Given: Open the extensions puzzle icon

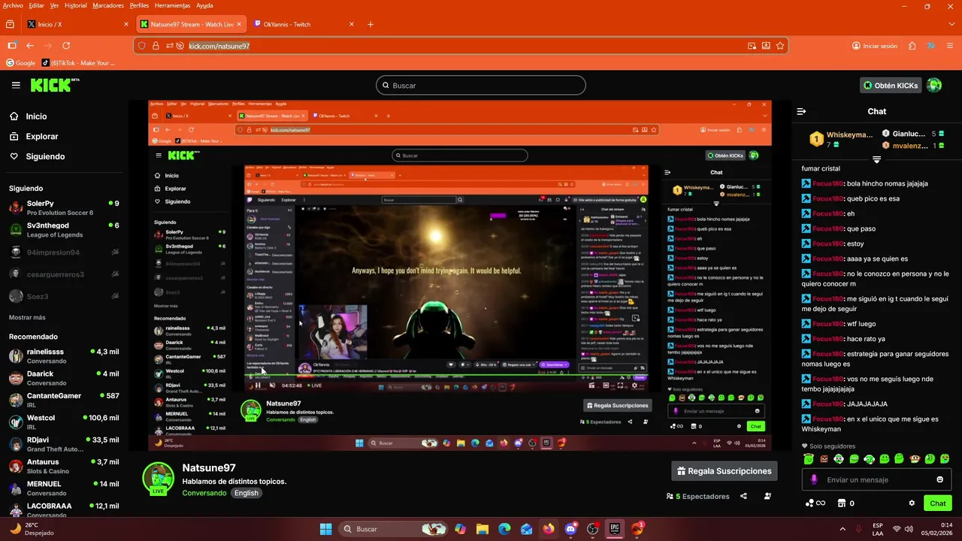Looking at the screenshot, I should click(x=912, y=46).
